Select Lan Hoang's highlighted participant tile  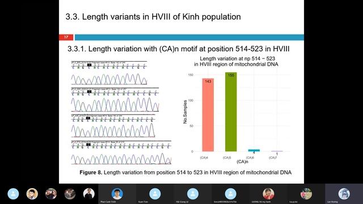[x=344, y=194]
